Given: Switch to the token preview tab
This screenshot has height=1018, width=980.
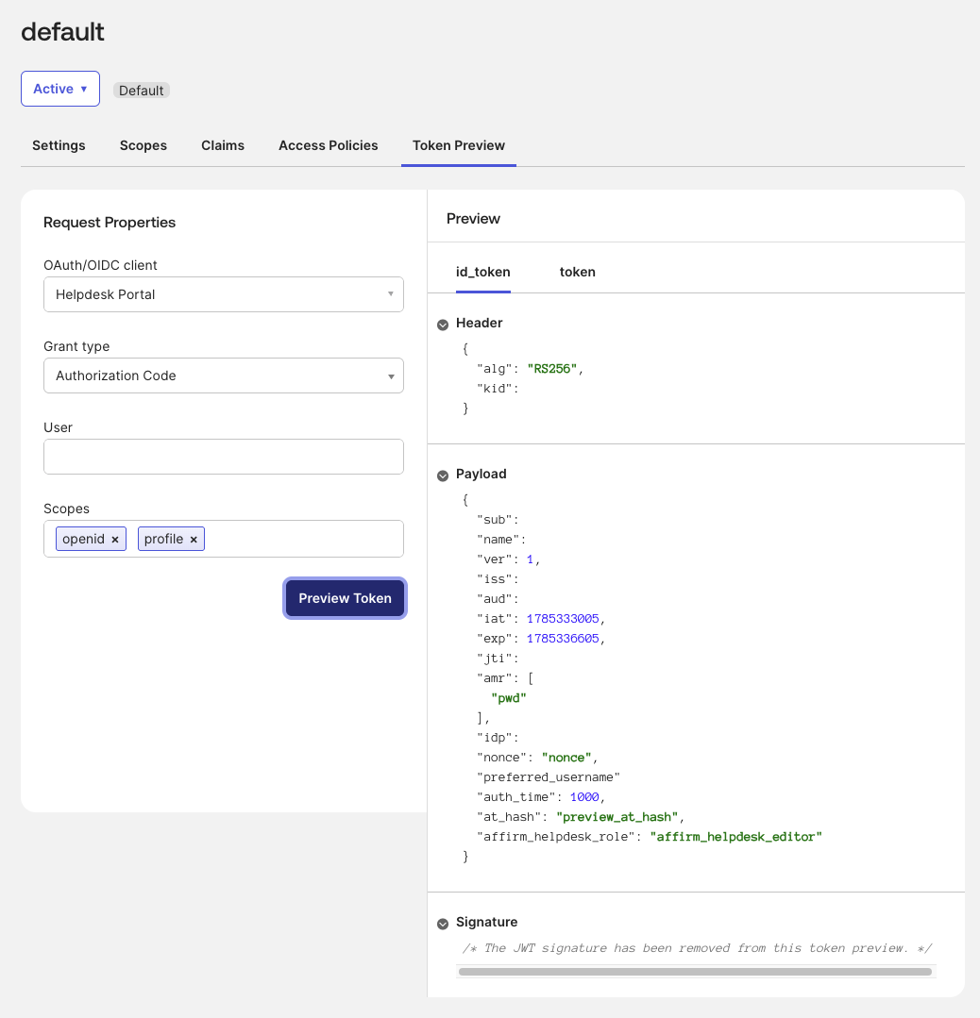Looking at the screenshot, I should click(577, 272).
